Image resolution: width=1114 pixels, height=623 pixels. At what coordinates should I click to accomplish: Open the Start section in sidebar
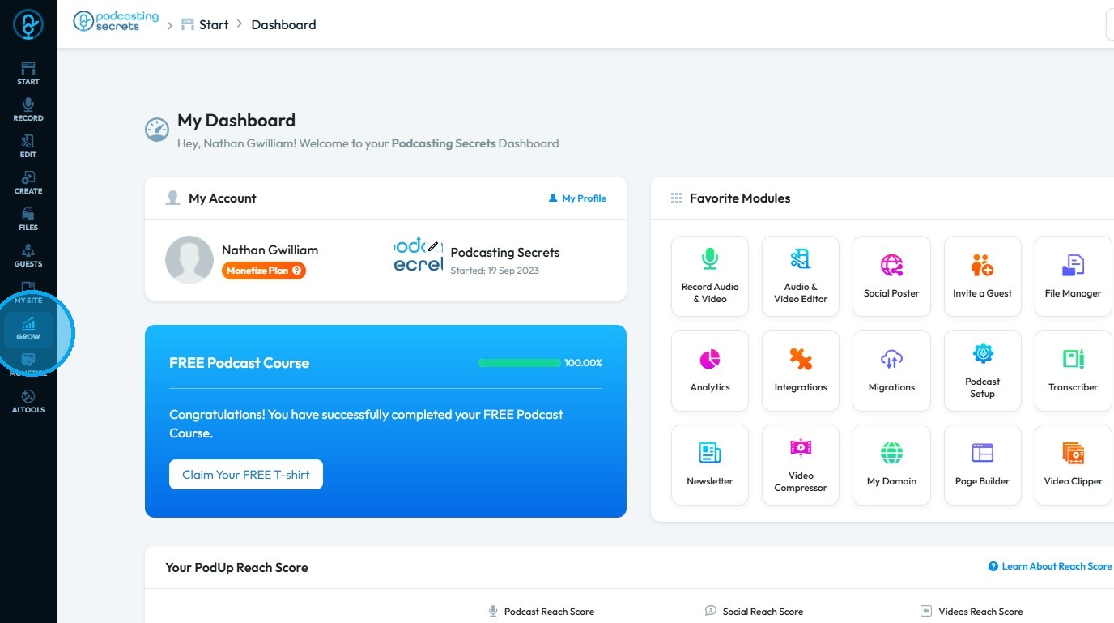[x=28, y=73]
